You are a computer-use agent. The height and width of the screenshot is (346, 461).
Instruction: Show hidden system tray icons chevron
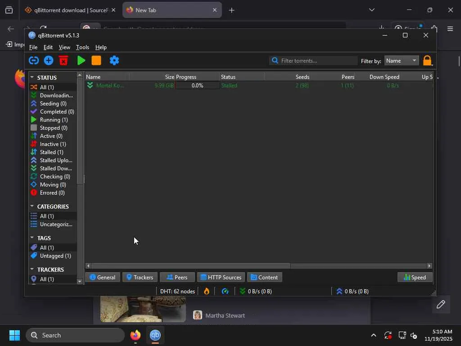(373, 335)
